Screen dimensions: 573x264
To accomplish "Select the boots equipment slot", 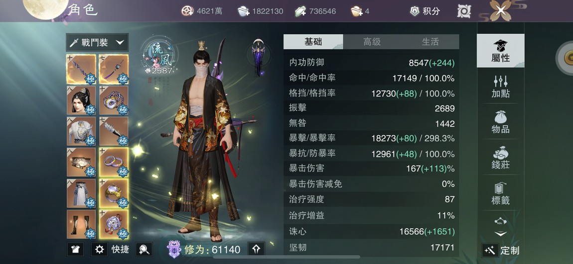I will 81,224.
